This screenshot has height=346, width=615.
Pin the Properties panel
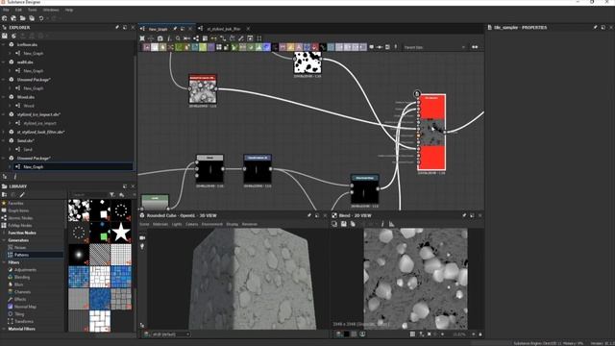tap(596, 28)
